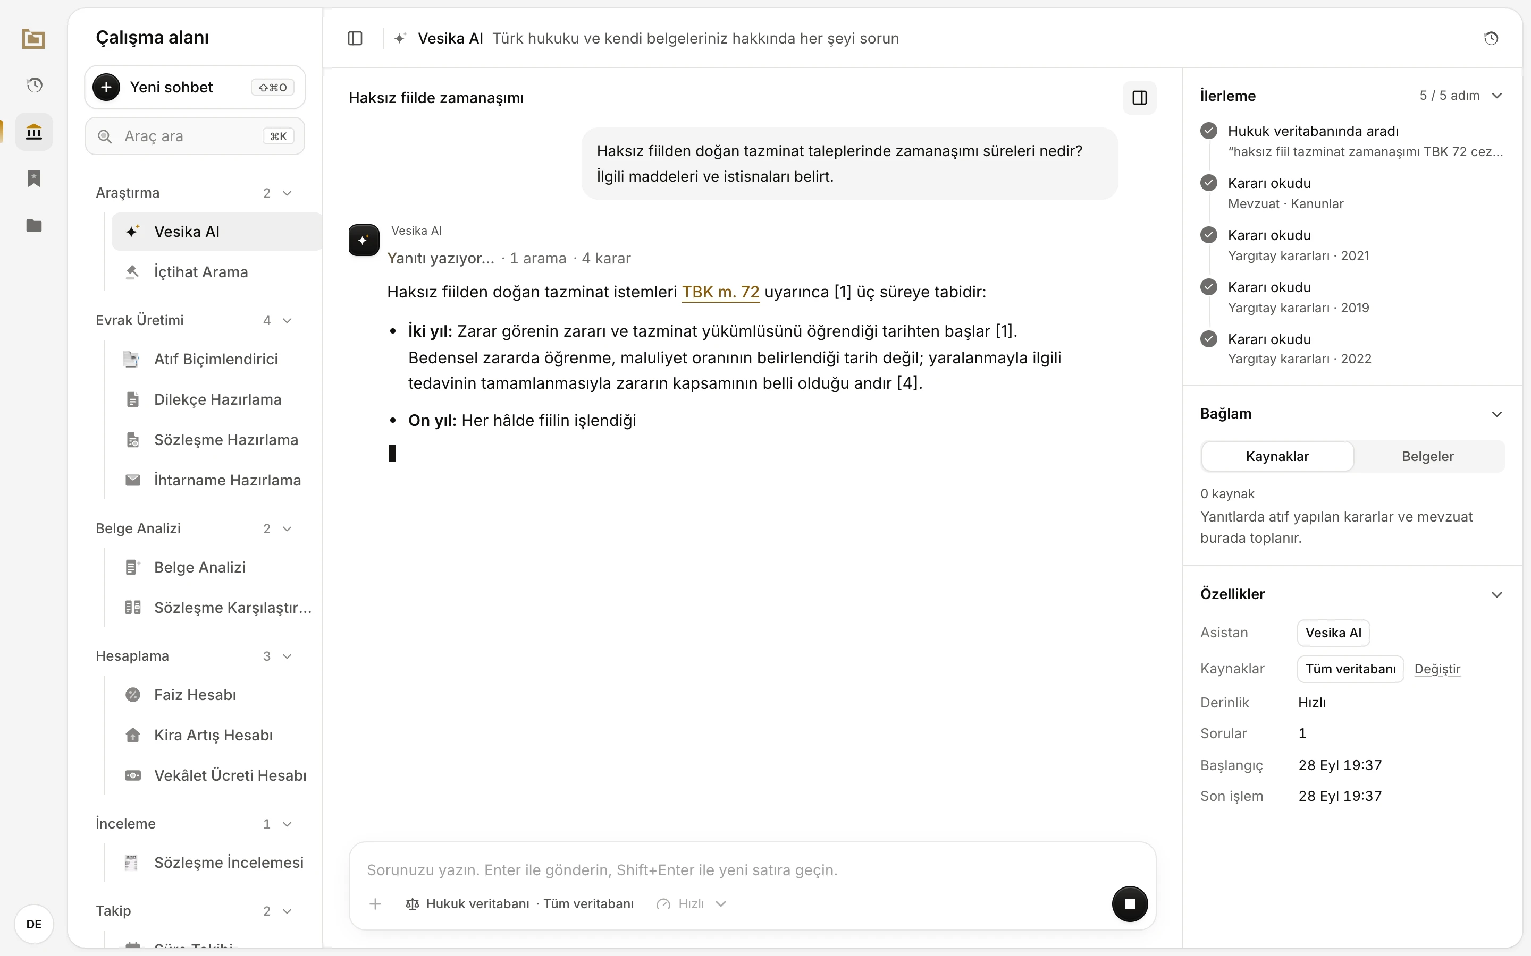The image size is (1531, 956).
Task: Open the TBK m. 72 link
Action: point(720,292)
